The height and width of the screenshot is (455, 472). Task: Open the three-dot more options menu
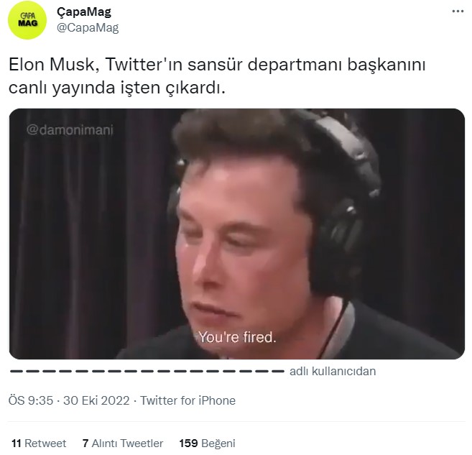[x=458, y=12]
